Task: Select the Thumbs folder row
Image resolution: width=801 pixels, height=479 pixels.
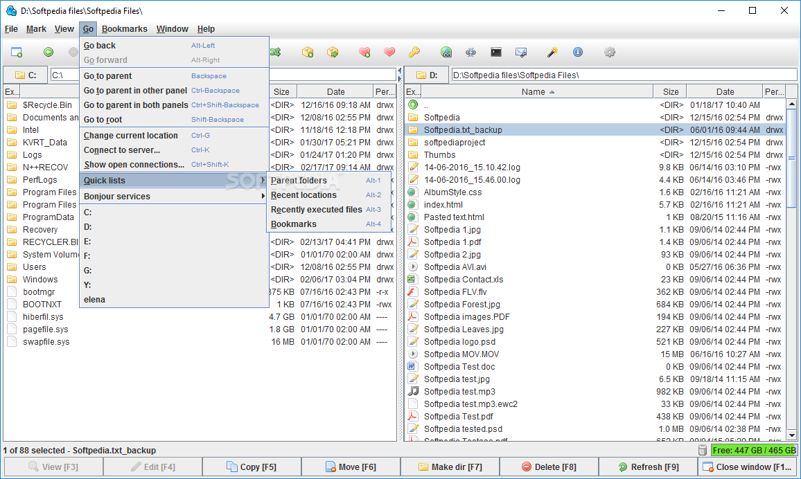Action: (596, 154)
